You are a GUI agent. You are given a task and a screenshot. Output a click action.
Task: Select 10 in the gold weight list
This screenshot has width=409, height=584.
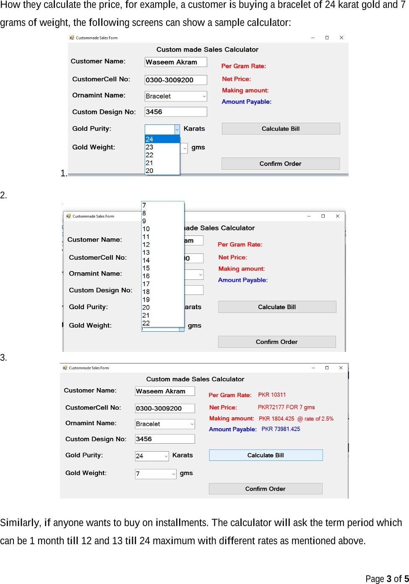(163, 229)
